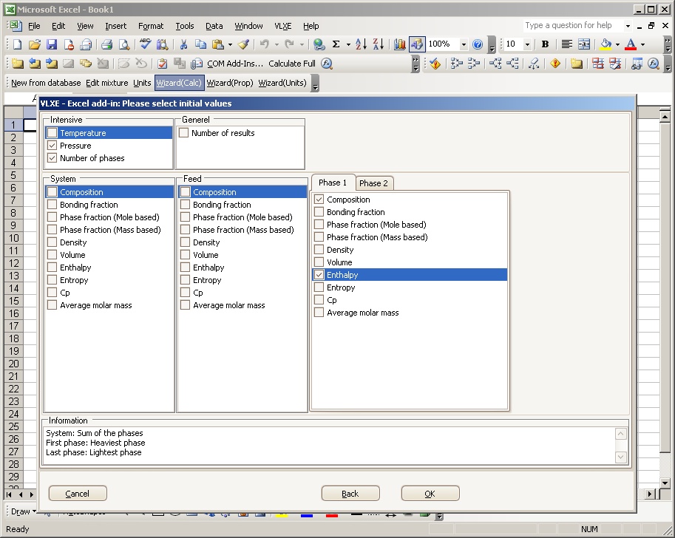
Task: Switch to the Phase 2 tab
Action: tap(373, 183)
